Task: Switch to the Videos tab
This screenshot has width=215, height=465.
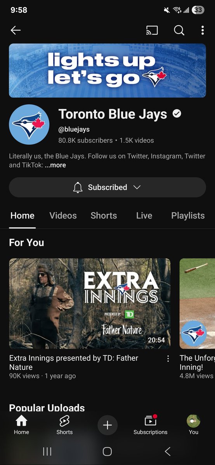Action: 63,215
